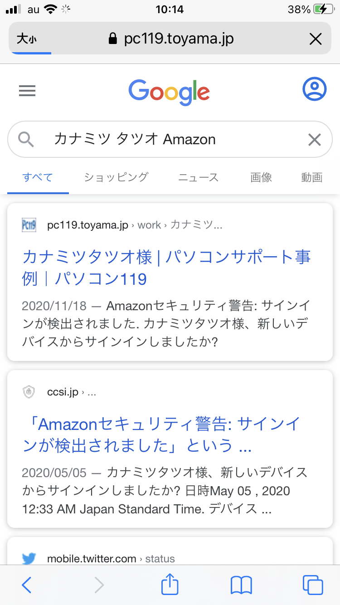
Task: Open the Amazonセキュリティ警告 result link
Action: [161, 435]
